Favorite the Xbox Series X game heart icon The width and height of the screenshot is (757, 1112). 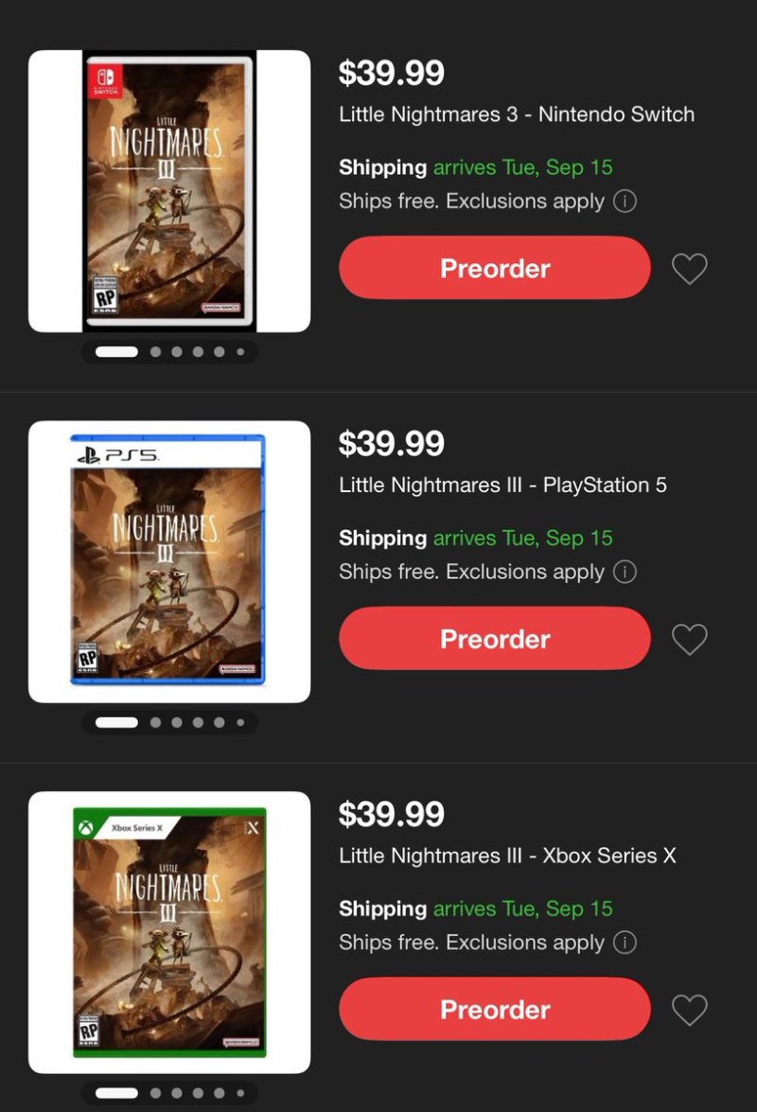click(690, 1010)
